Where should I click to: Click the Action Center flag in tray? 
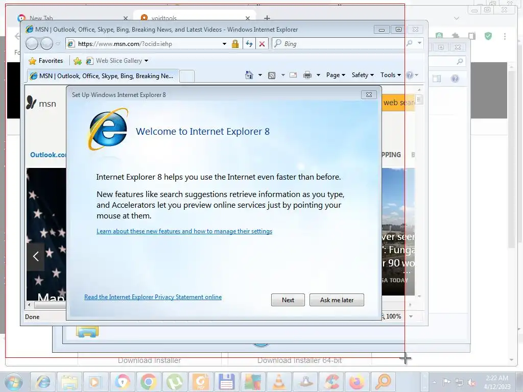point(446,382)
